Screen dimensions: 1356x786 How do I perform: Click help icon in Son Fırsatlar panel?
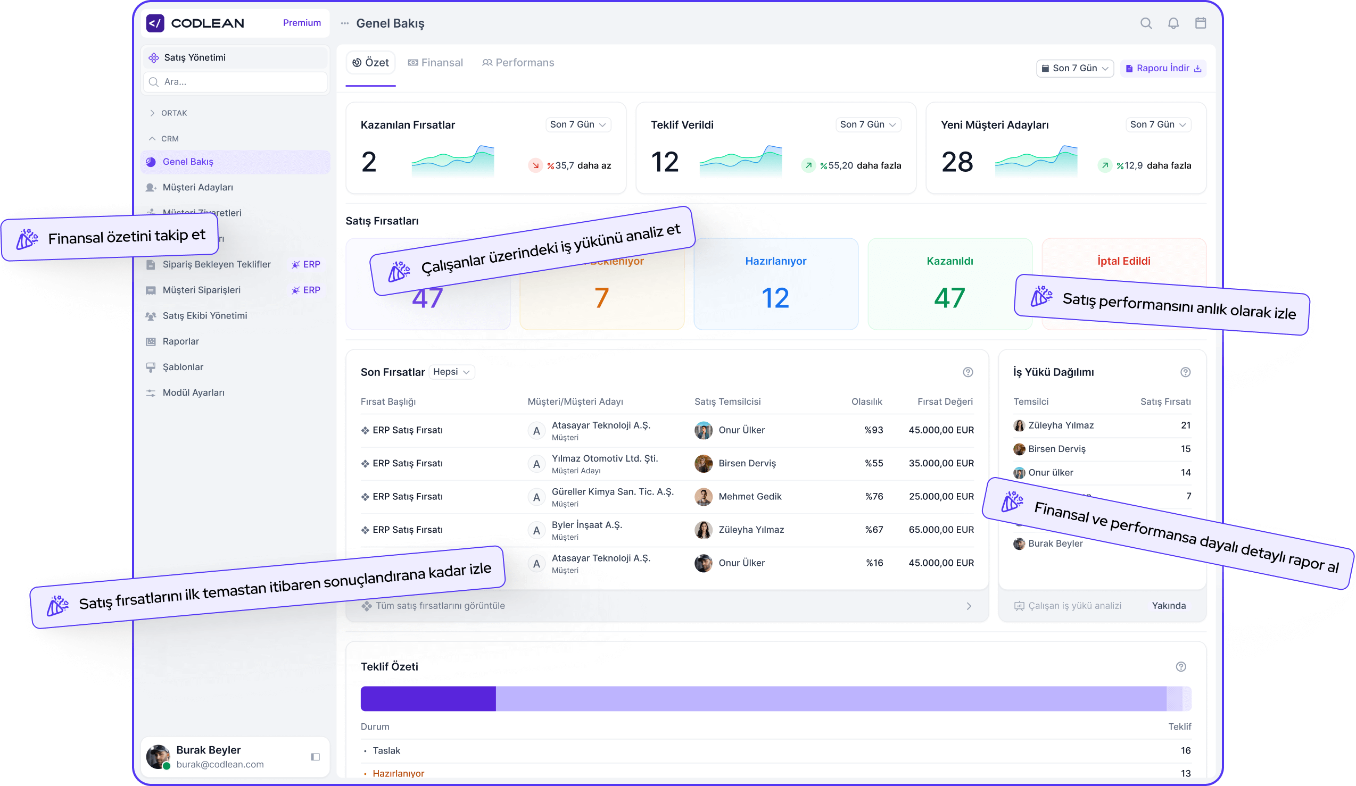(968, 372)
